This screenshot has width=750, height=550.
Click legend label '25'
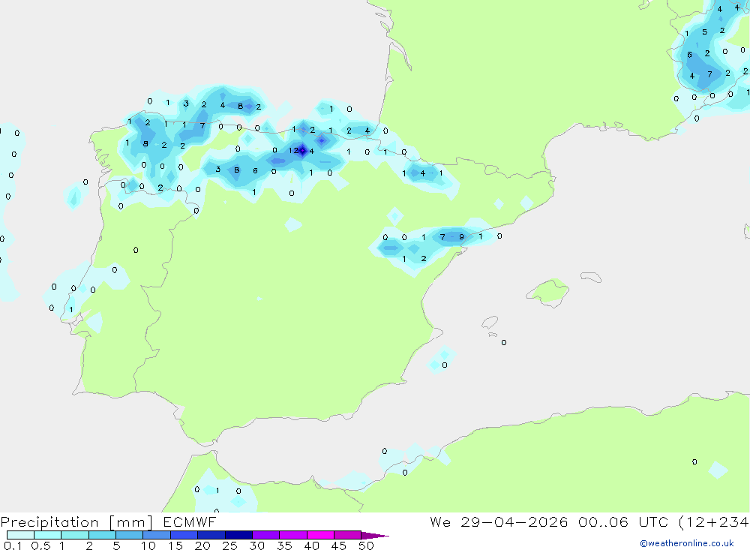230,545
